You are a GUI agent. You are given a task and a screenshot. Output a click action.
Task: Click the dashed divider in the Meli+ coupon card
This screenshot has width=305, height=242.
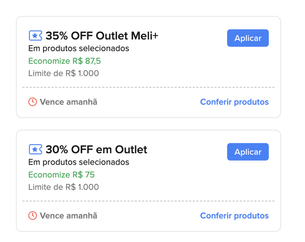tap(149, 87)
